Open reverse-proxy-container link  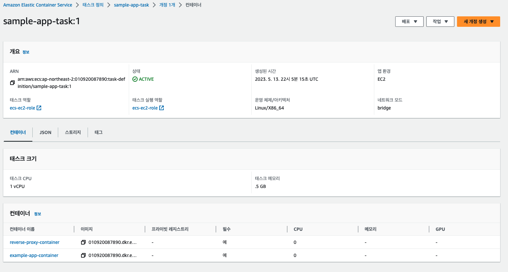35,242
